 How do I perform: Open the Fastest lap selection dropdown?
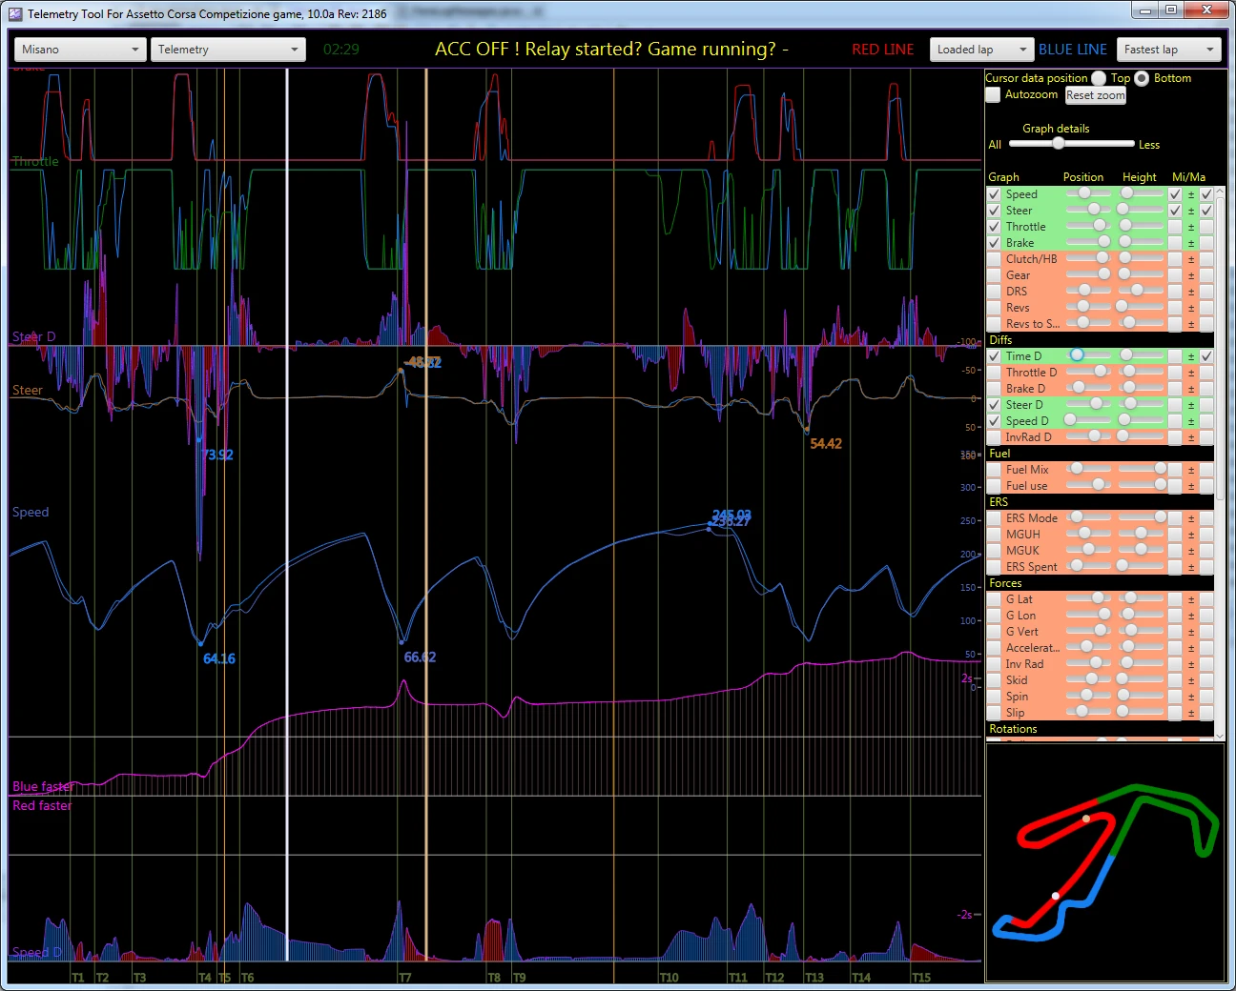point(1168,49)
